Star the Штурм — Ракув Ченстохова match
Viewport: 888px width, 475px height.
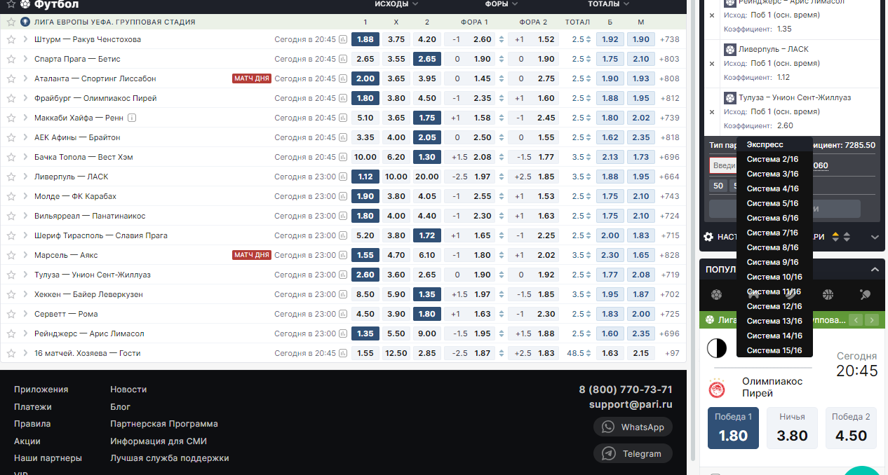click(x=11, y=39)
